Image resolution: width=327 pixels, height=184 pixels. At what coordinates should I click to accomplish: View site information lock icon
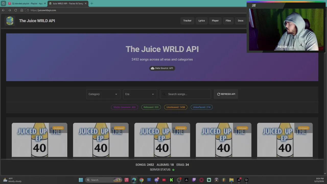pyautogui.click(x=28, y=10)
